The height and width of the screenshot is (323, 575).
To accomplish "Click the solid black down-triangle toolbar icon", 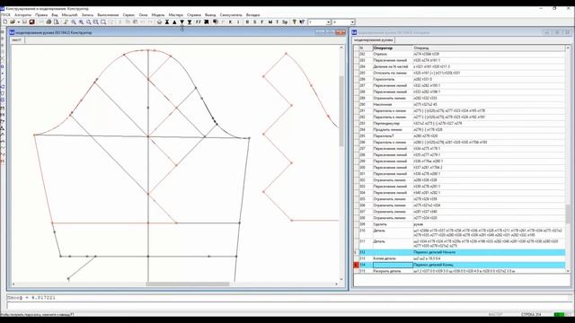I will click(x=181, y=22).
